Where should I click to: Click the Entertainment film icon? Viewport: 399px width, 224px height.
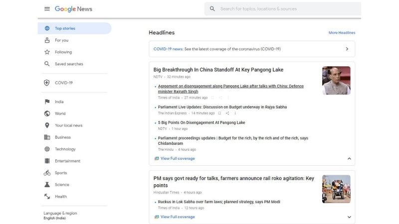coord(47,161)
